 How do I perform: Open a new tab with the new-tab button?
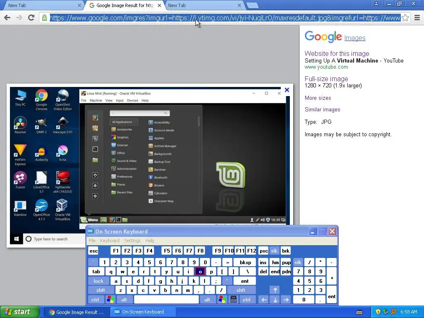coord(253,5)
